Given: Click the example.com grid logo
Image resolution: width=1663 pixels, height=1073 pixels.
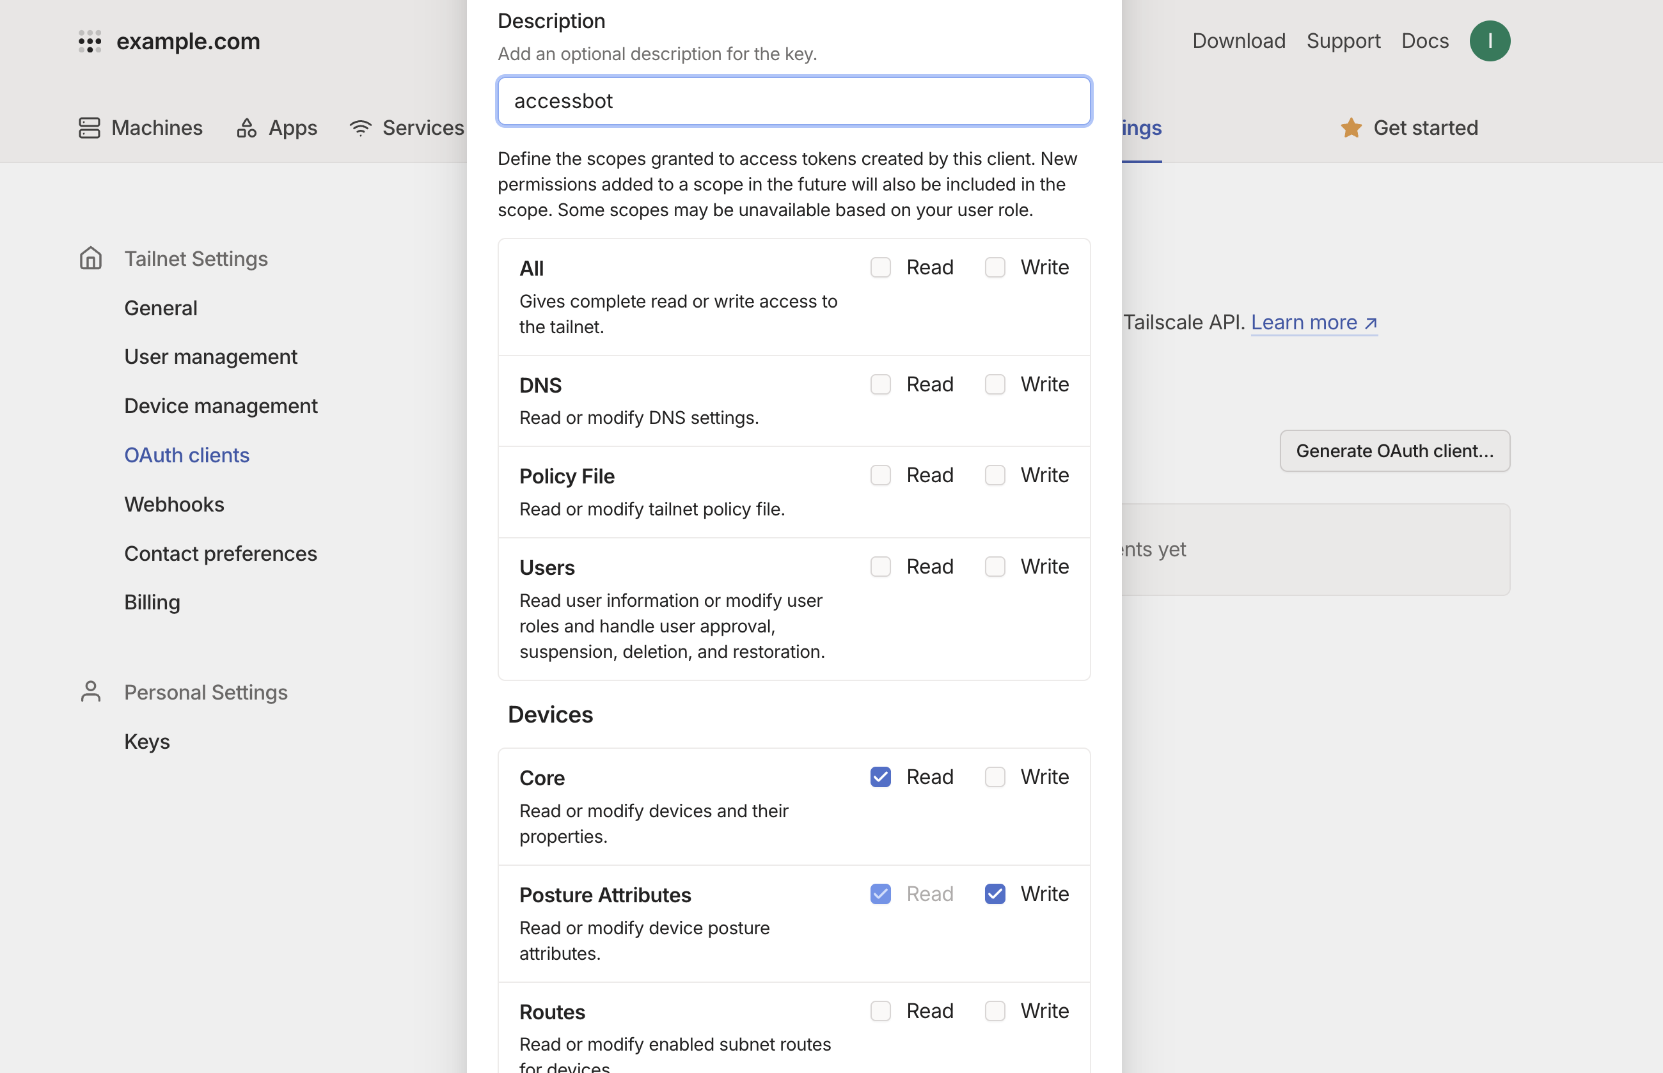Looking at the screenshot, I should (89, 41).
